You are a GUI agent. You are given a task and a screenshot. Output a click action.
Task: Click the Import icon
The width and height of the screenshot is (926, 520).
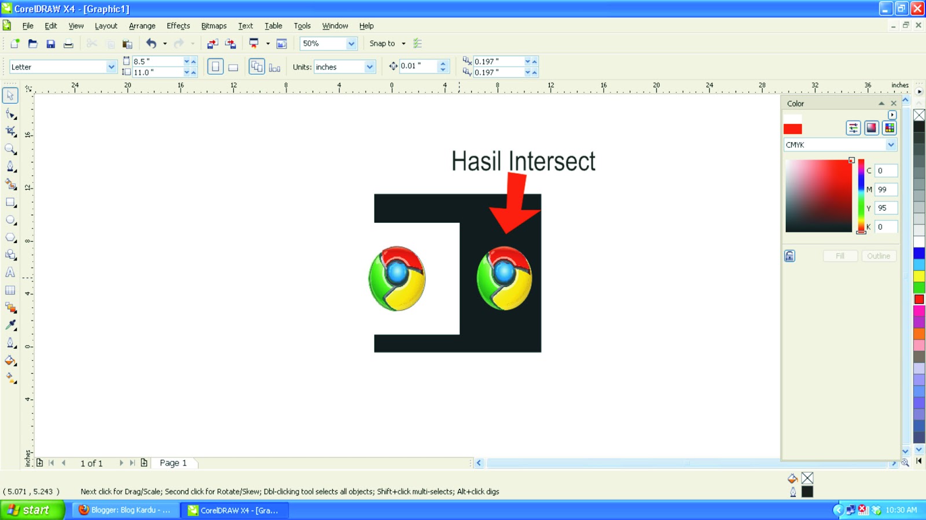(x=212, y=43)
